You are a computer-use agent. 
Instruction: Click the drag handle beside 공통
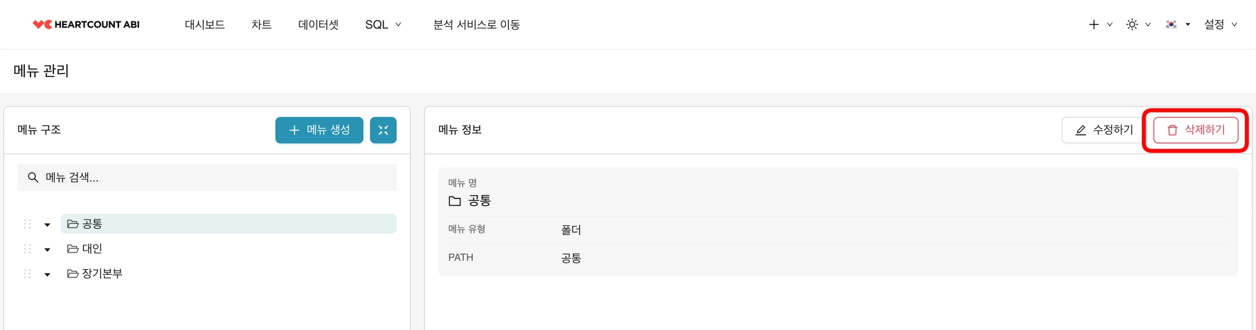[x=27, y=224]
